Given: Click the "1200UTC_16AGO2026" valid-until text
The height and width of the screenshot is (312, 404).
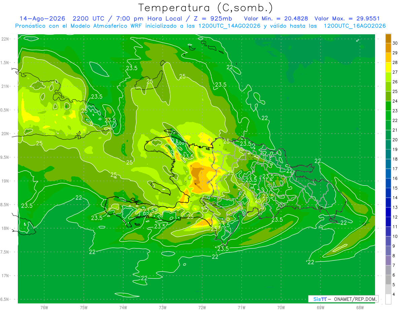Looking at the screenshot, I should (x=355, y=26).
